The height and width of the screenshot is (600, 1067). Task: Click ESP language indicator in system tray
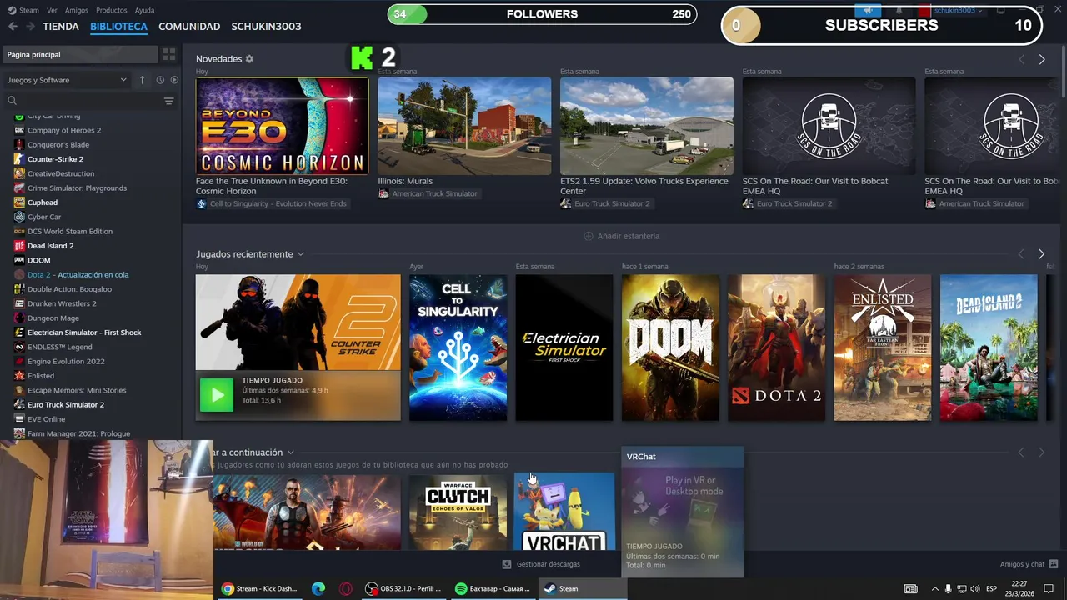[x=992, y=588]
